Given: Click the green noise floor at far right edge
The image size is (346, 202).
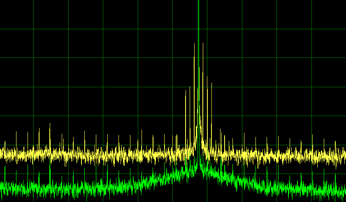Looking at the screenshot, I should tap(343, 190).
